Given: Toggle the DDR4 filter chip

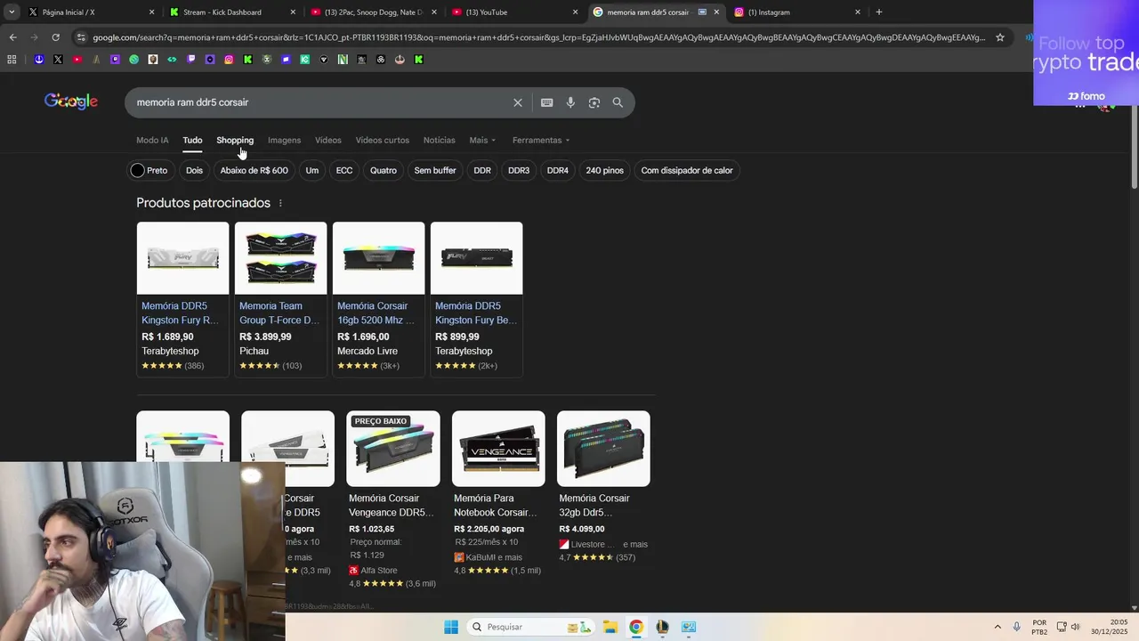Looking at the screenshot, I should pyautogui.click(x=558, y=170).
